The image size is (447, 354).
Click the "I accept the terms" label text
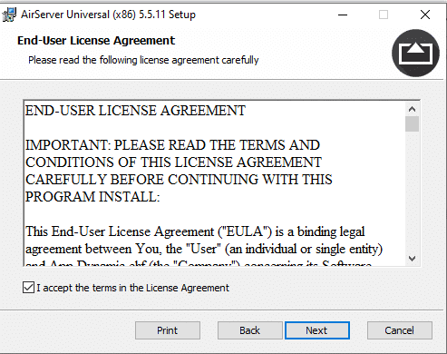pos(133,288)
